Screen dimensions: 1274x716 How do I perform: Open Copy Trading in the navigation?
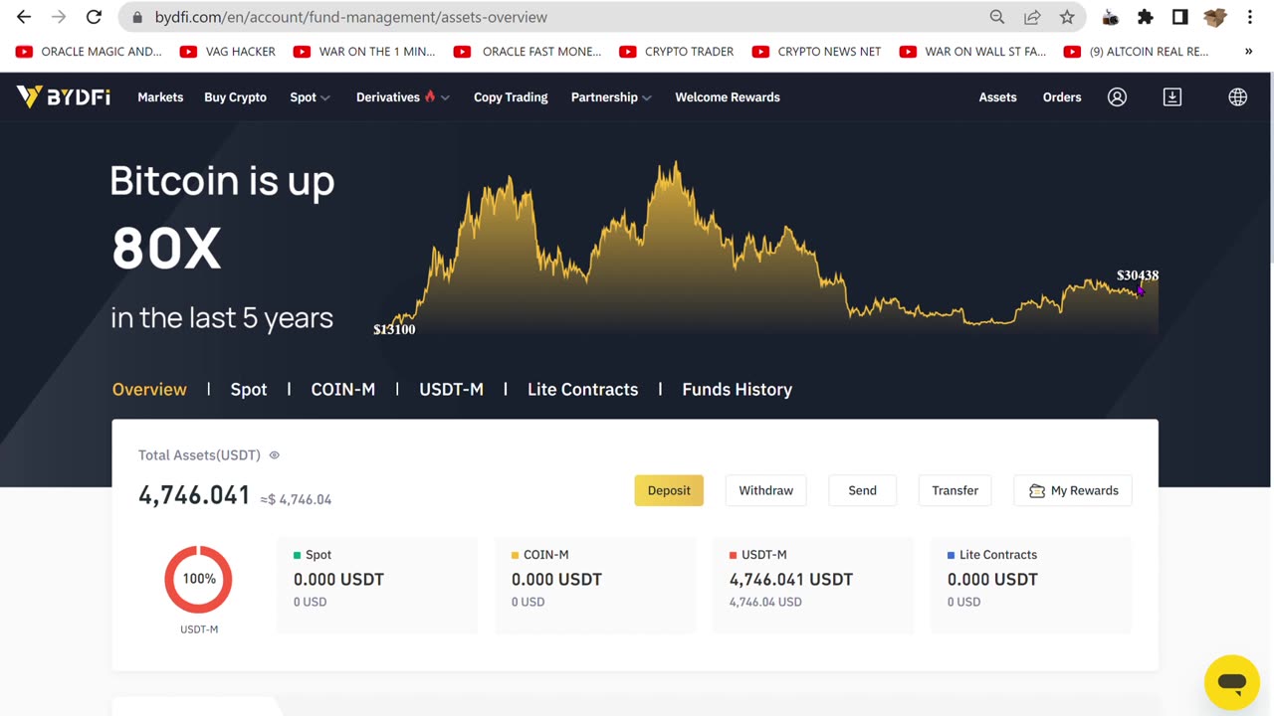[x=511, y=97]
